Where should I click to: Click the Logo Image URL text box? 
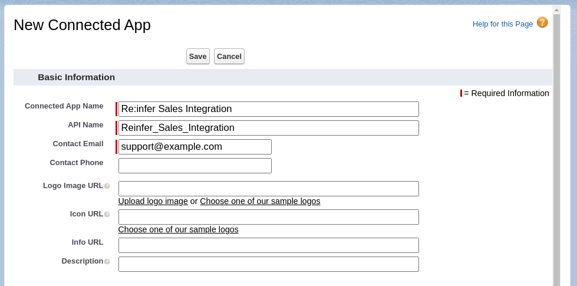[268, 189]
